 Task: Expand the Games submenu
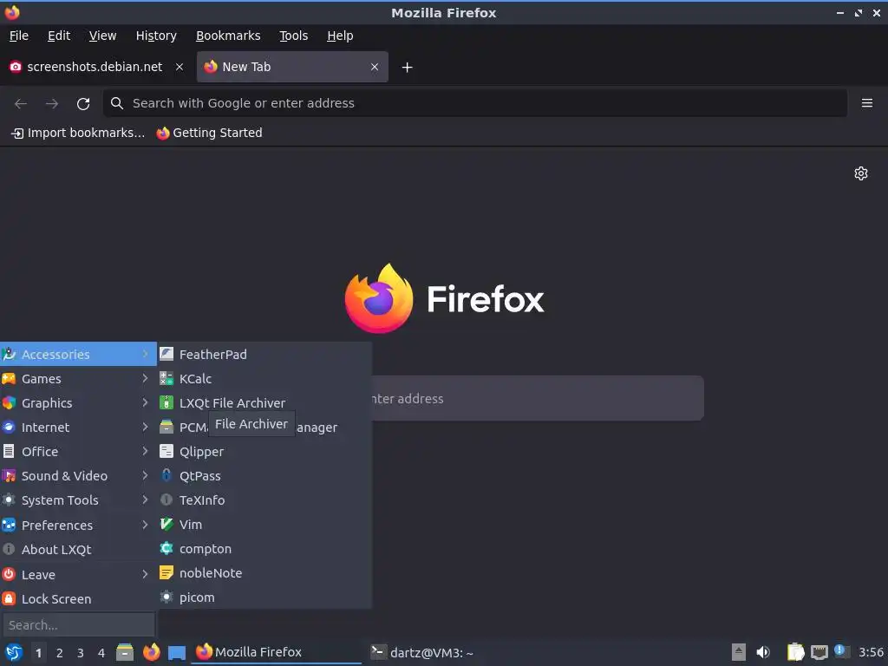coord(78,378)
